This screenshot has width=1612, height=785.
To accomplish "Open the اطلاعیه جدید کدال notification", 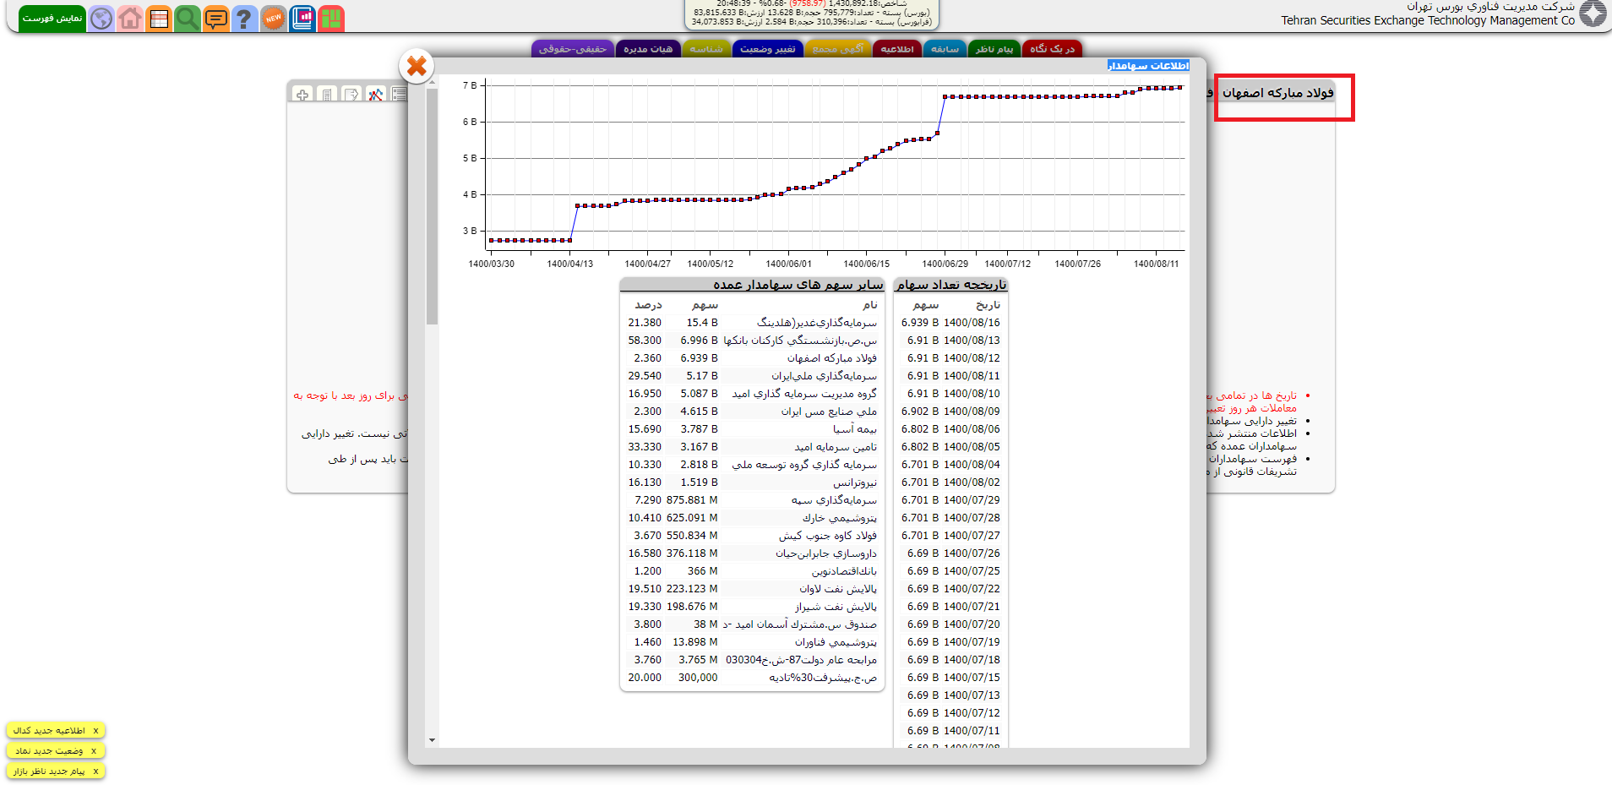I will coord(49,730).
